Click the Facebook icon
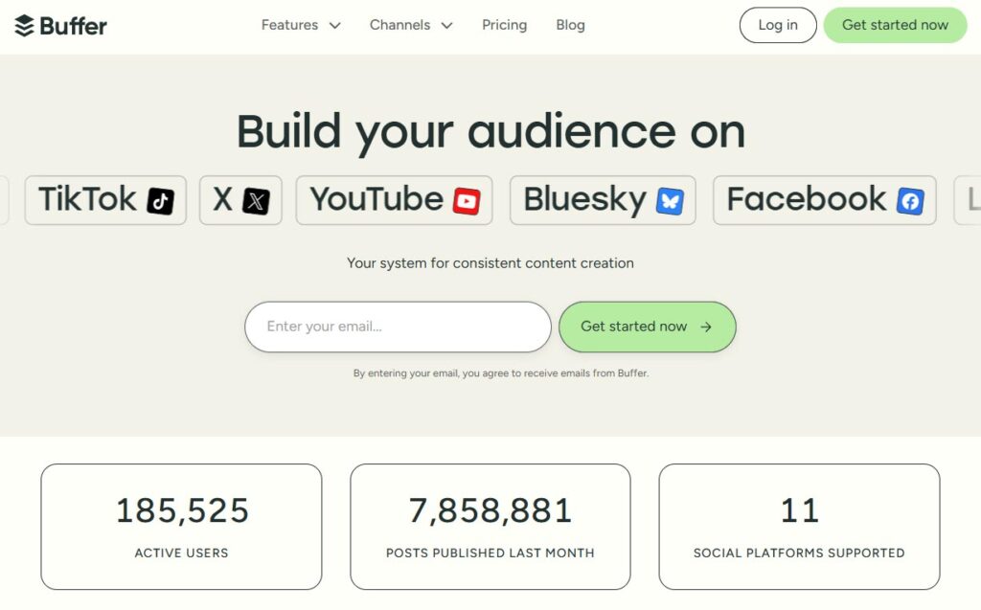 [x=910, y=201]
